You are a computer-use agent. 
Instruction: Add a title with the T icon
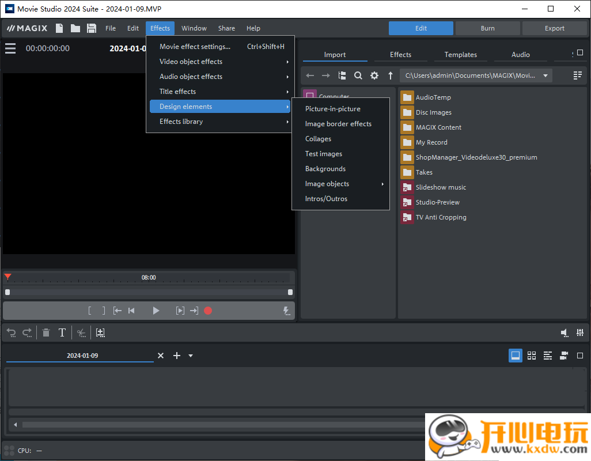62,332
